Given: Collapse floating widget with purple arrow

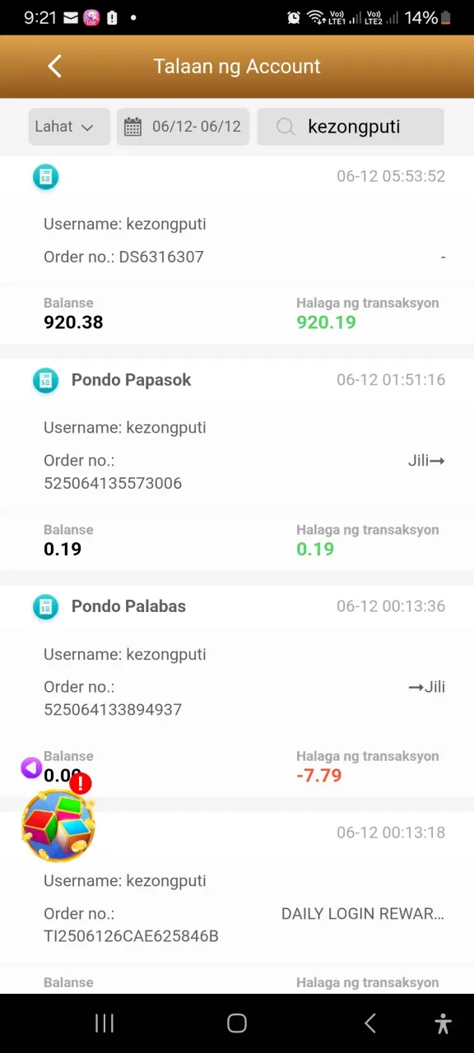Looking at the screenshot, I should (31, 768).
